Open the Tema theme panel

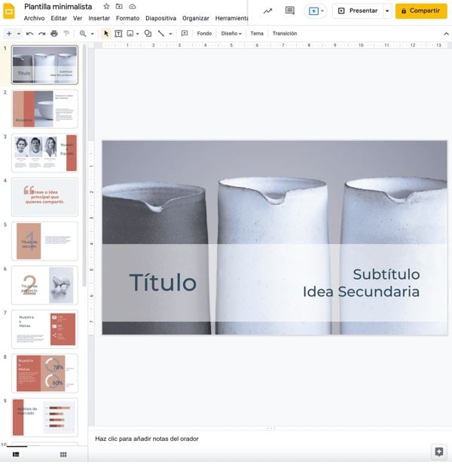[257, 33]
